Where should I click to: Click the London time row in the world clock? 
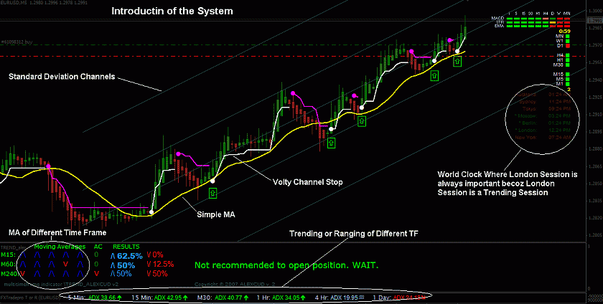point(543,130)
